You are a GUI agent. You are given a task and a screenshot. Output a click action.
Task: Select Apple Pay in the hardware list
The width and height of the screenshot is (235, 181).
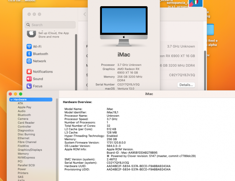click(24, 107)
